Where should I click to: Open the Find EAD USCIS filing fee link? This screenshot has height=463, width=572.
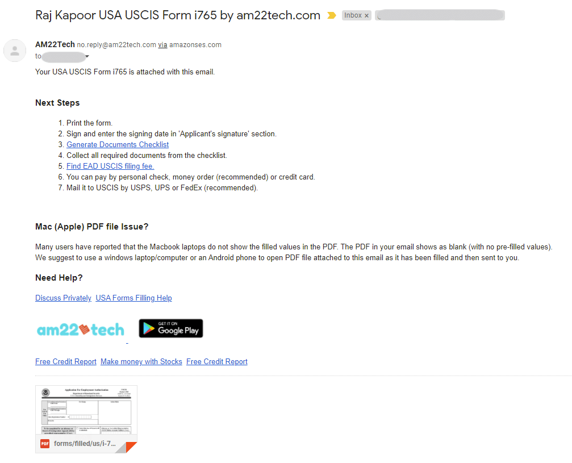(x=110, y=166)
